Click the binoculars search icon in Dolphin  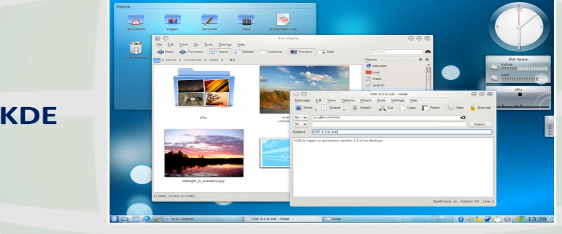click(428, 51)
